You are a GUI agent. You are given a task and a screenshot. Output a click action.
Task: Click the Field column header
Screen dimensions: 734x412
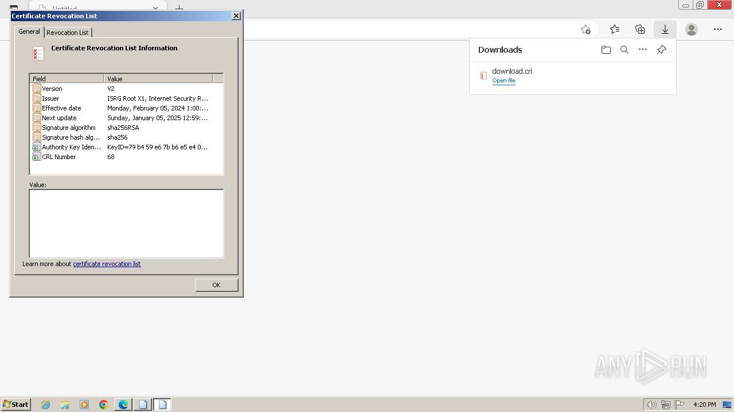coord(67,78)
